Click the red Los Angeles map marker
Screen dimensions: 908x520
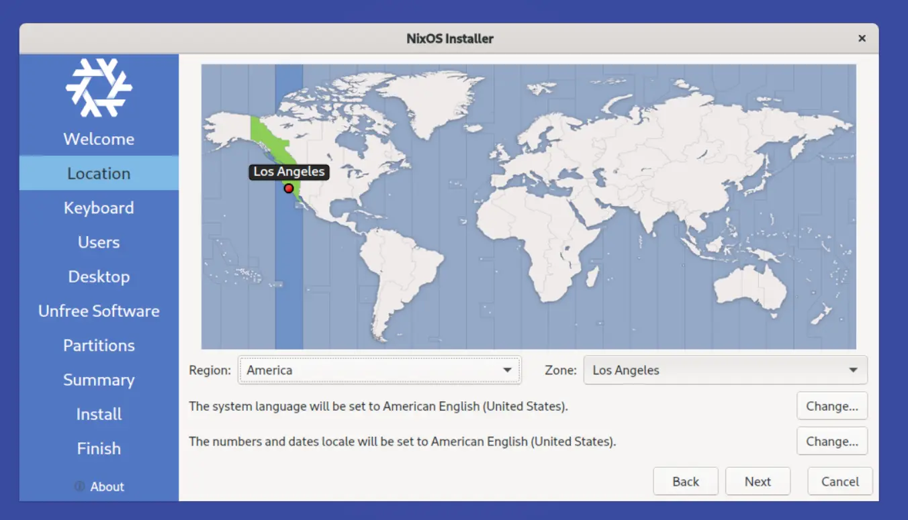[x=289, y=189]
